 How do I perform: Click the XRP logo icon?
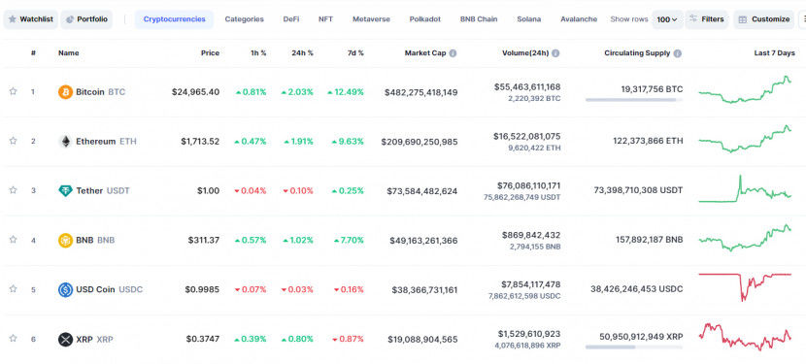tap(65, 340)
